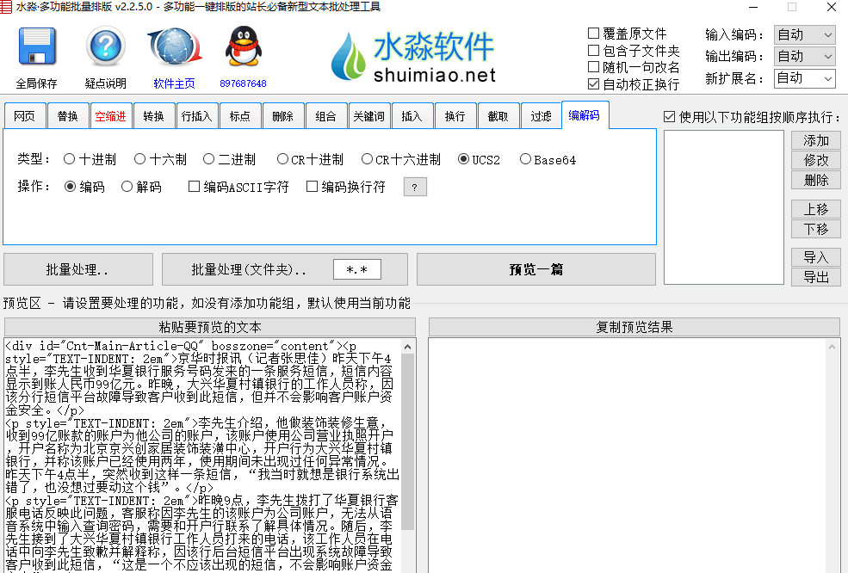Expand the 新扩展名 combo box
848x573 pixels.
tap(804, 78)
